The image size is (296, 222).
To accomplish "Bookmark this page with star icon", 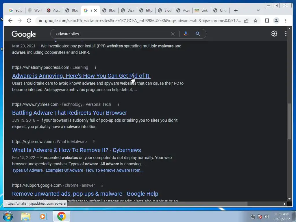I will (256, 21).
